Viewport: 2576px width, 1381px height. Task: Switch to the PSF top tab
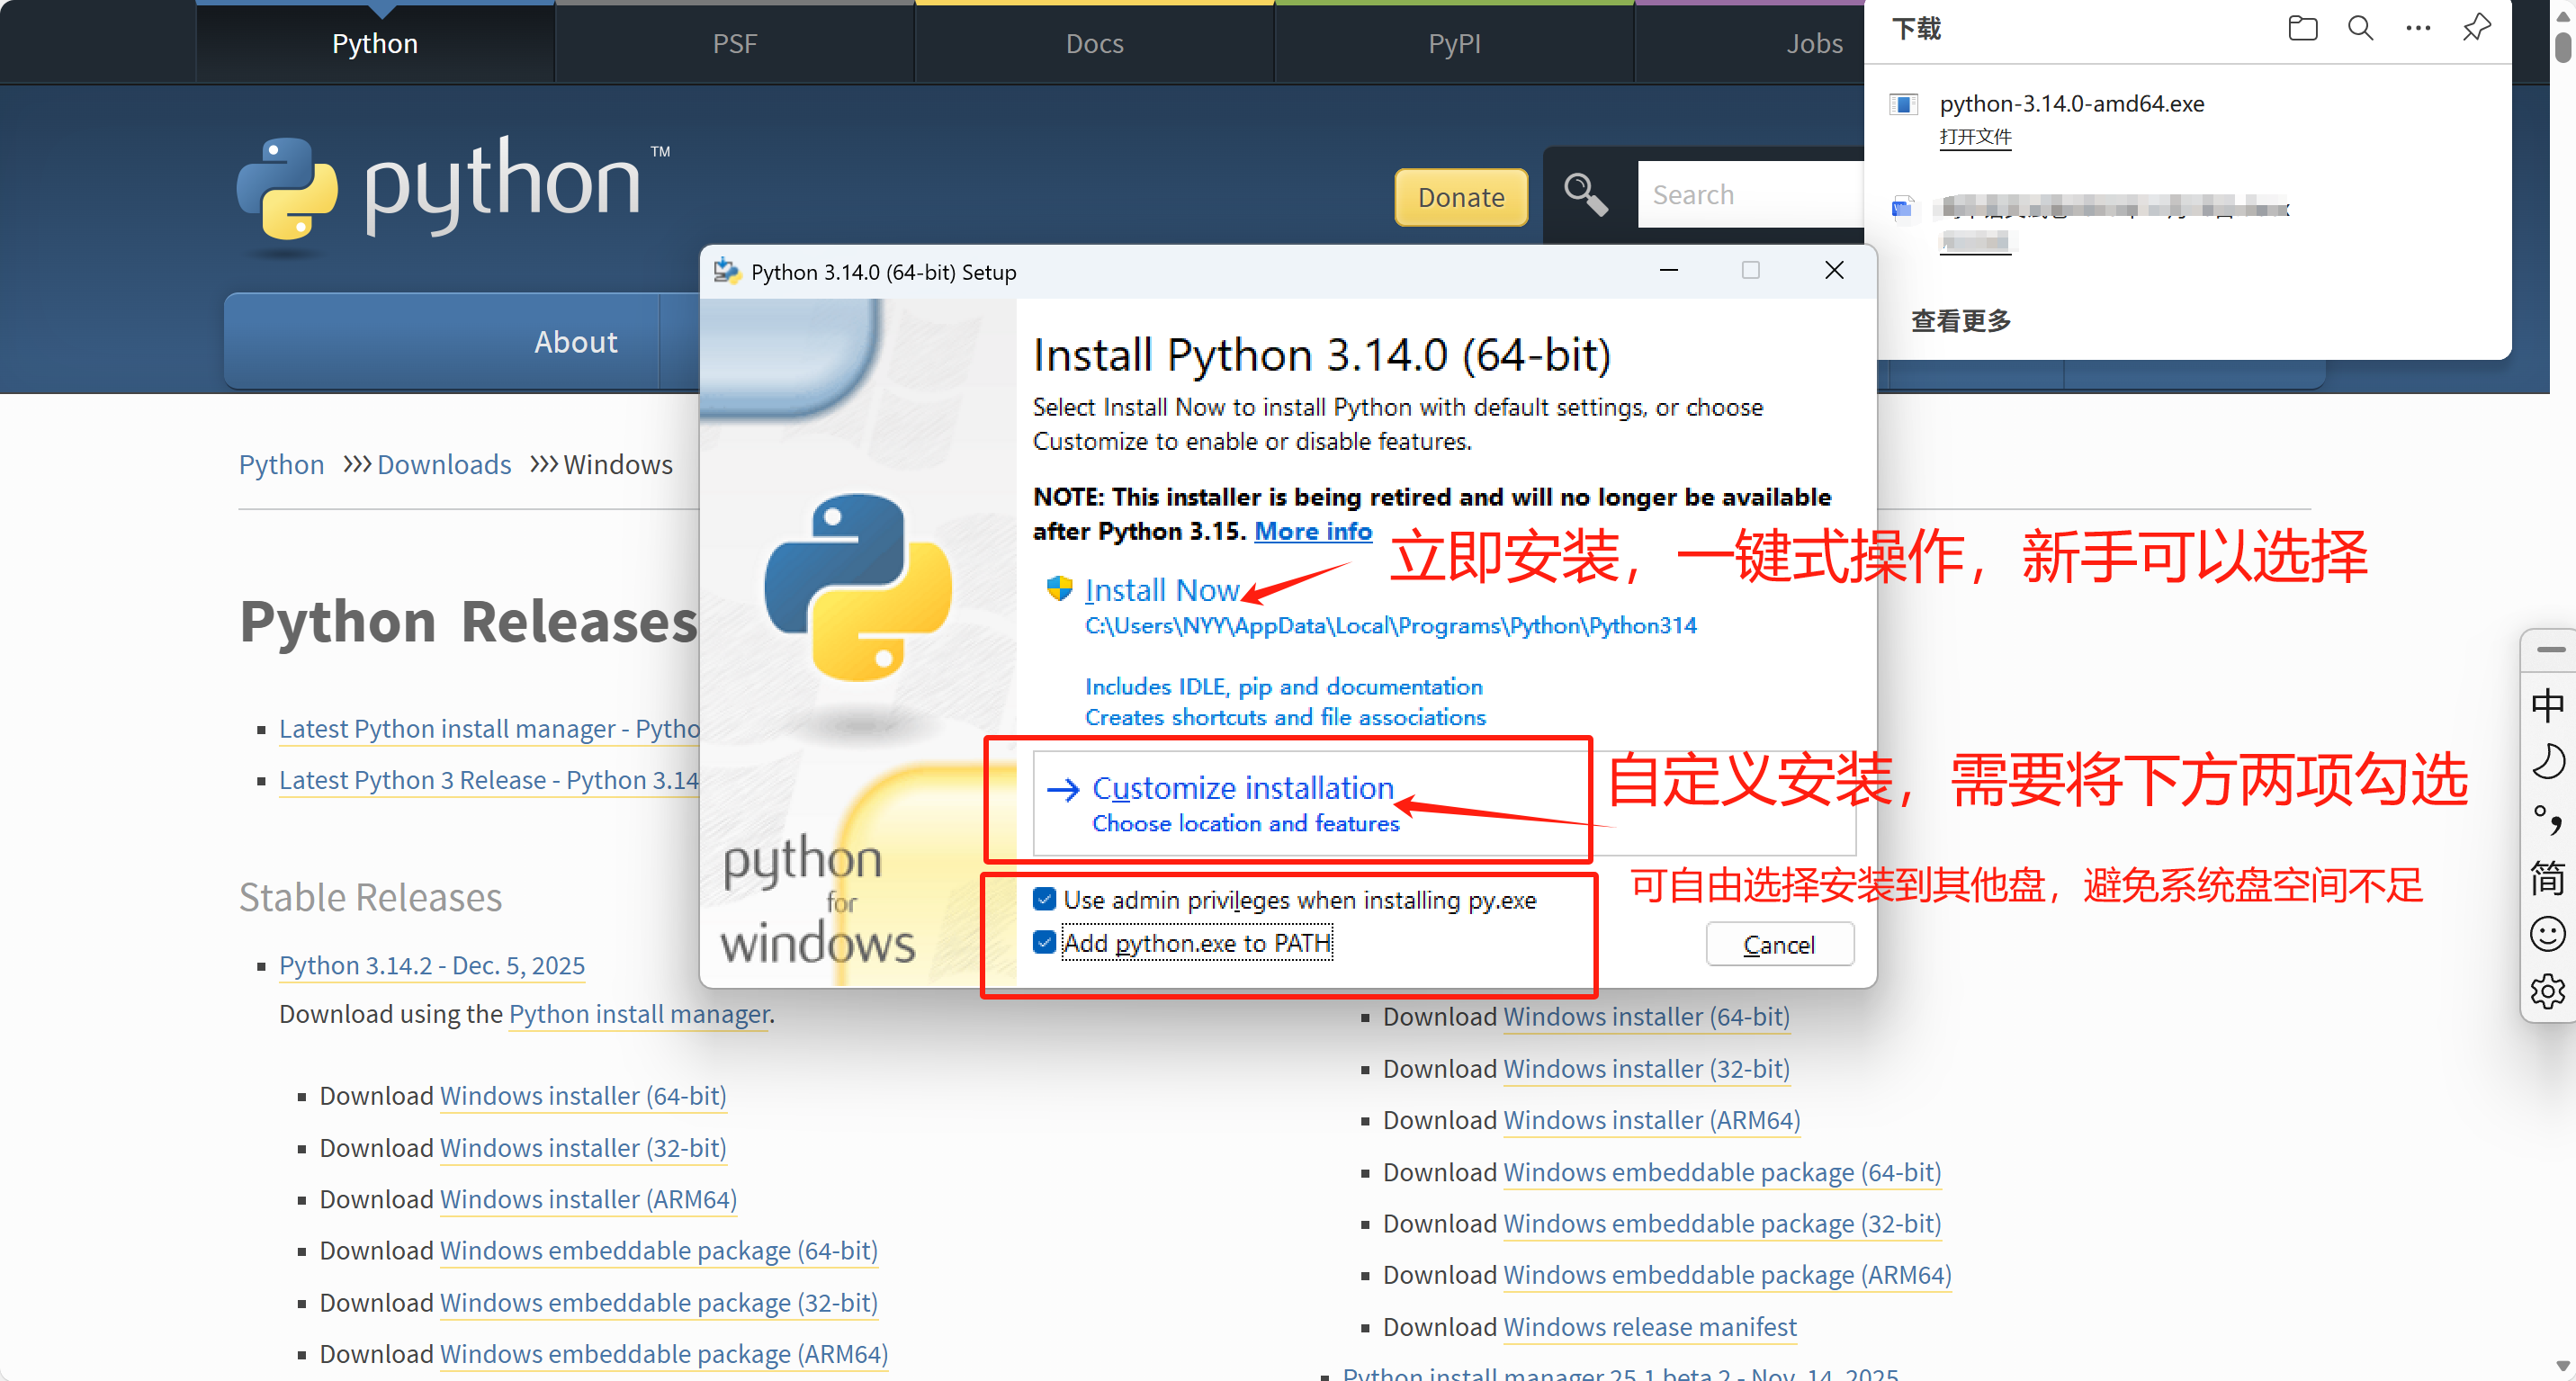[734, 43]
